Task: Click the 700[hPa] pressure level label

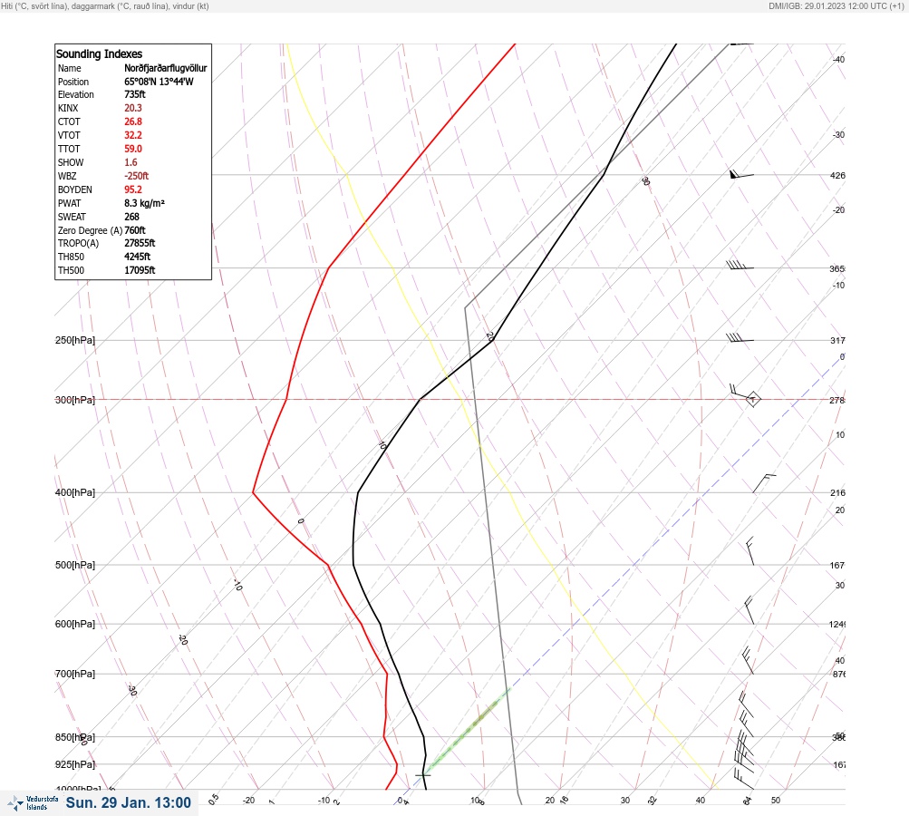Action: pos(75,674)
